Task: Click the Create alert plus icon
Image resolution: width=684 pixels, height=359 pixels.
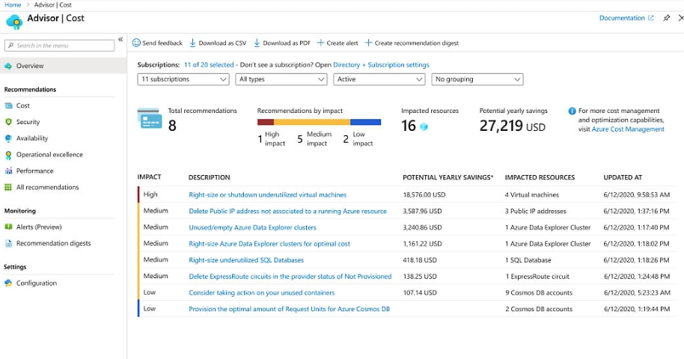Action: (321, 43)
